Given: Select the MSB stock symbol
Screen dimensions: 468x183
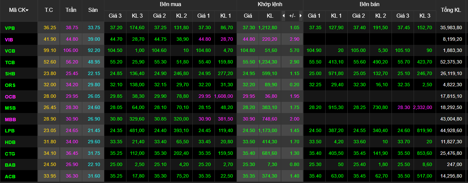Looking at the screenshot, I should pos(10,108).
